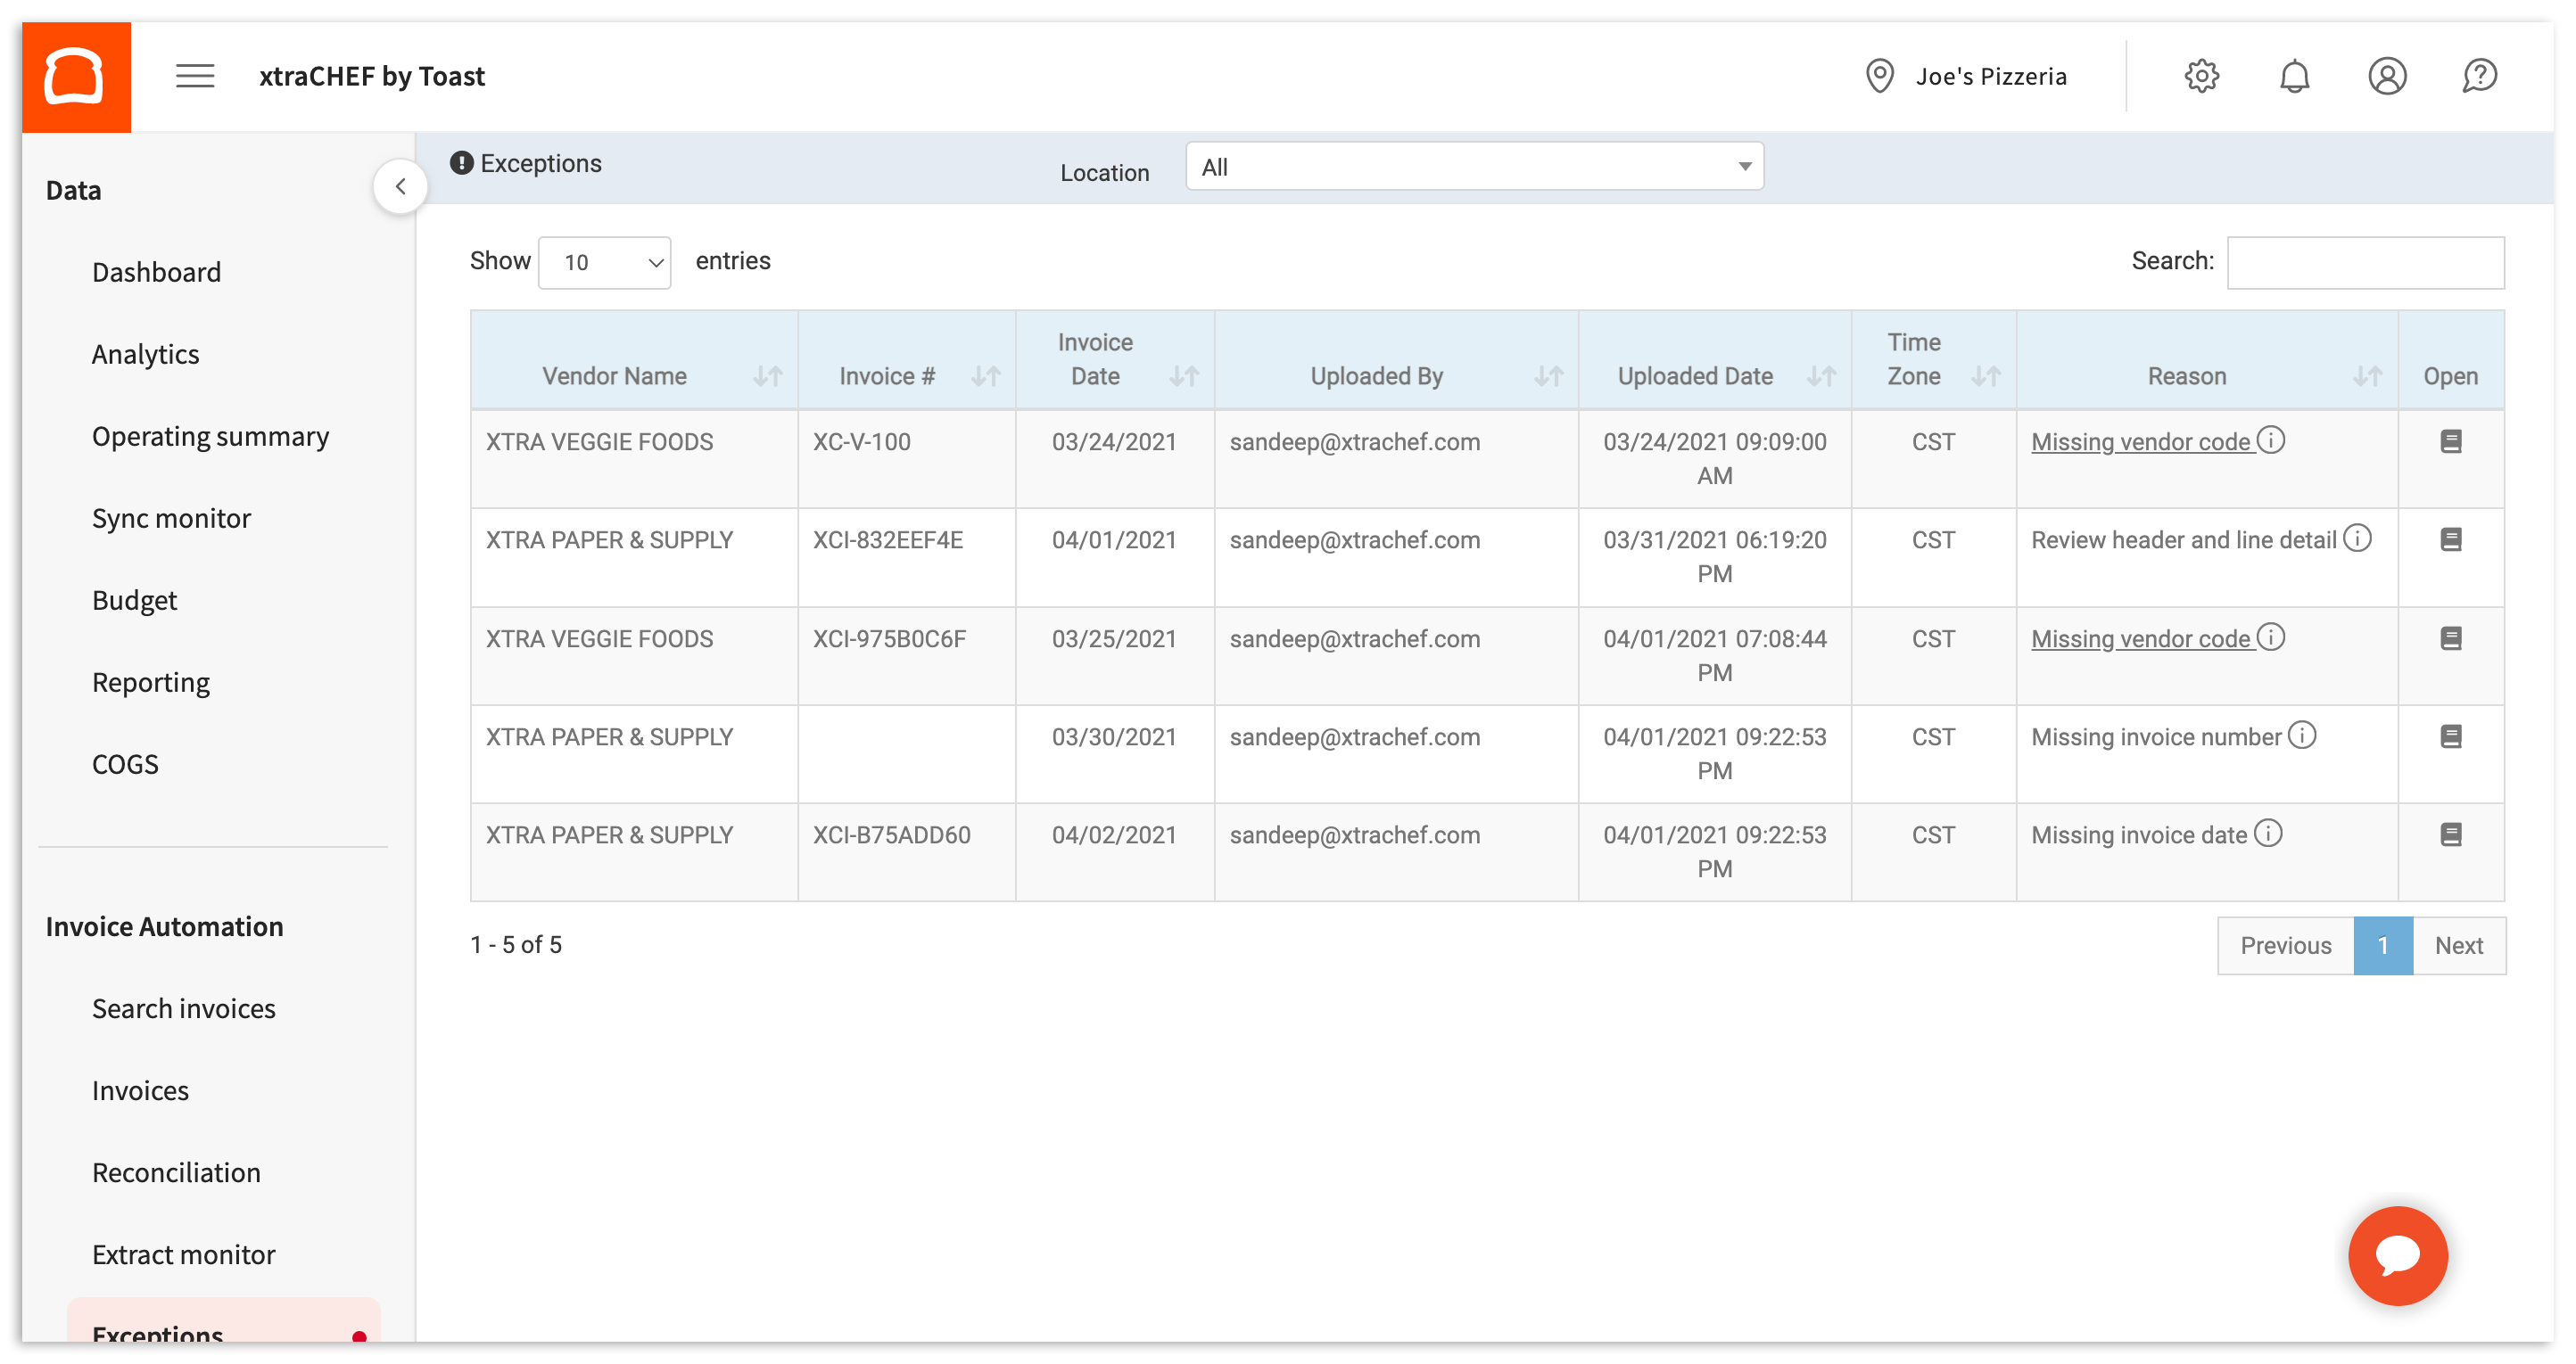This screenshot has height=1364, width=2576.
Task: Open the hamburger navigation menu
Action: coord(195,76)
